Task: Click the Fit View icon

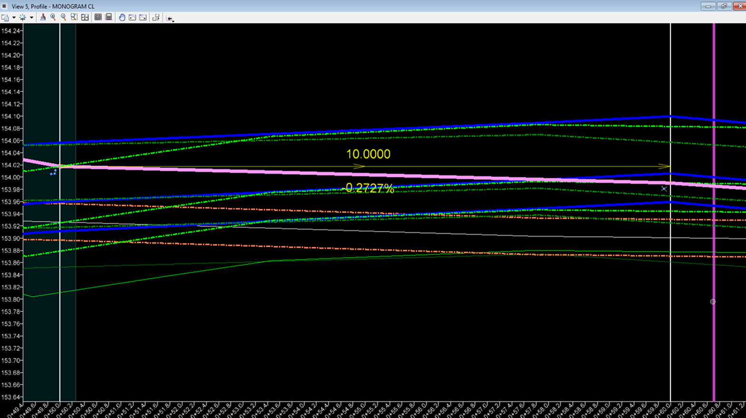Action: pyautogui.click(x=85, y=18)
